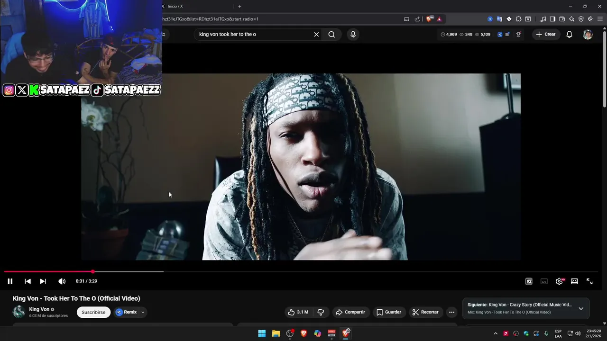Viewport: 607px width, 341px height.
Task: Skip to the next video
Action: (x=43, y=281)
